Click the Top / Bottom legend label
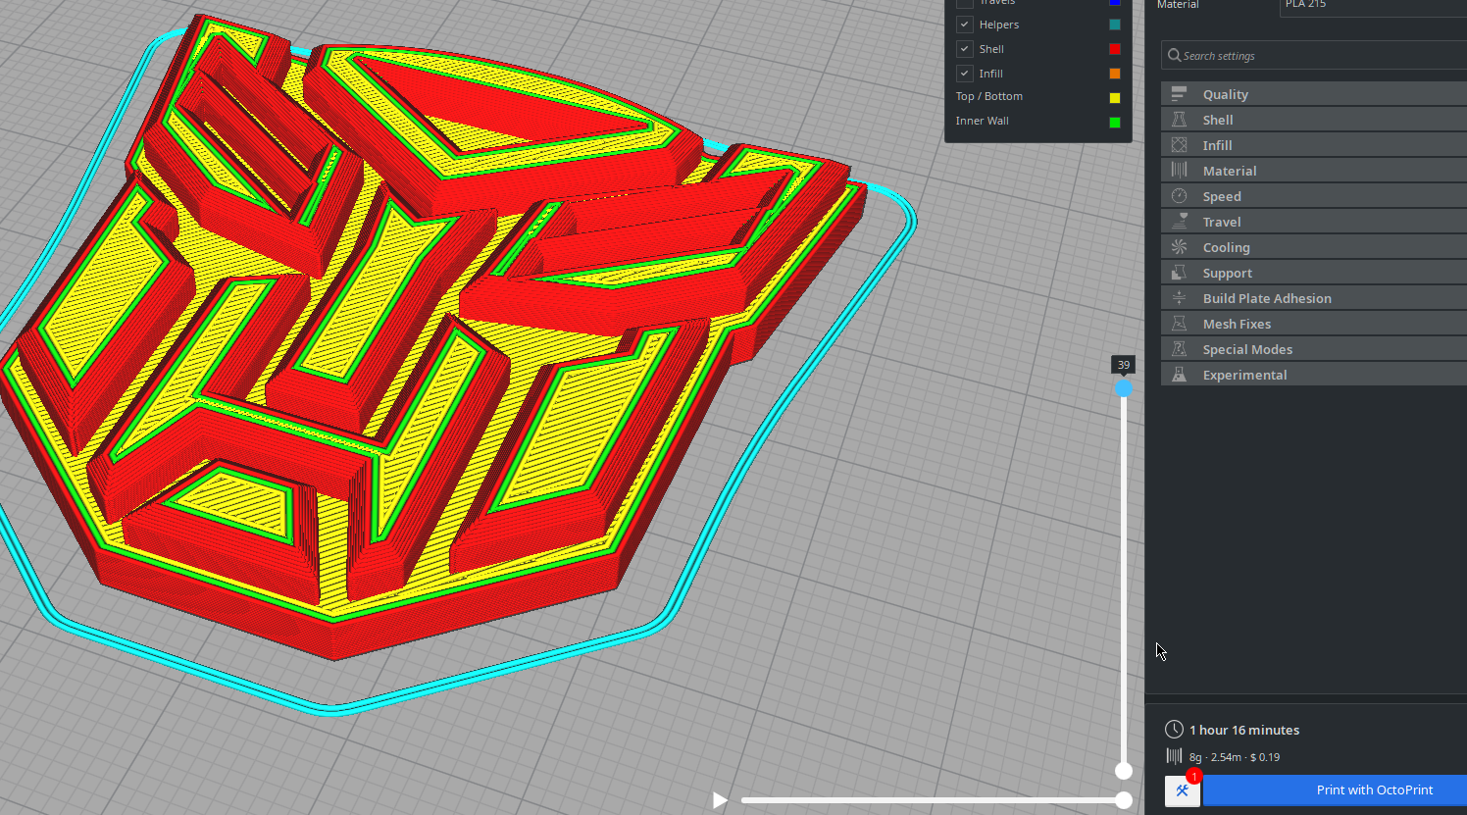Screen dimensions: 1467x815 click(x=989, y=96)
